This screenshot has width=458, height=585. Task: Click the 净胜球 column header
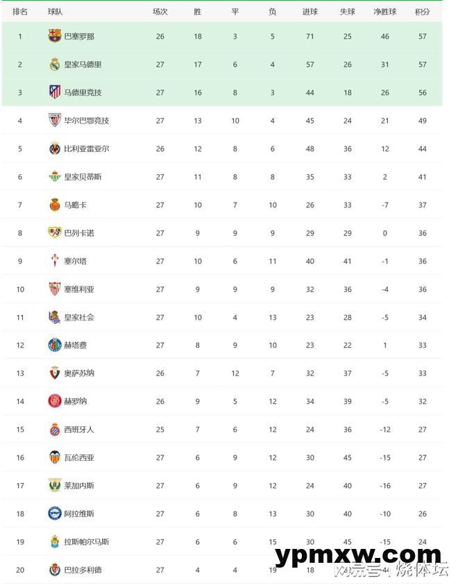pos(385,12)
